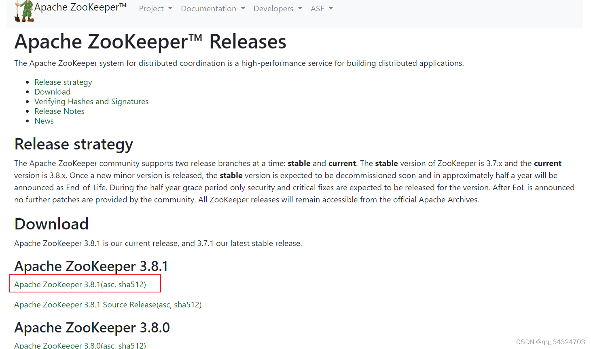This screenshot has width=591, height=349.
Task: Open the News section link
Action: pyautogui.click(x=44, y=121)
